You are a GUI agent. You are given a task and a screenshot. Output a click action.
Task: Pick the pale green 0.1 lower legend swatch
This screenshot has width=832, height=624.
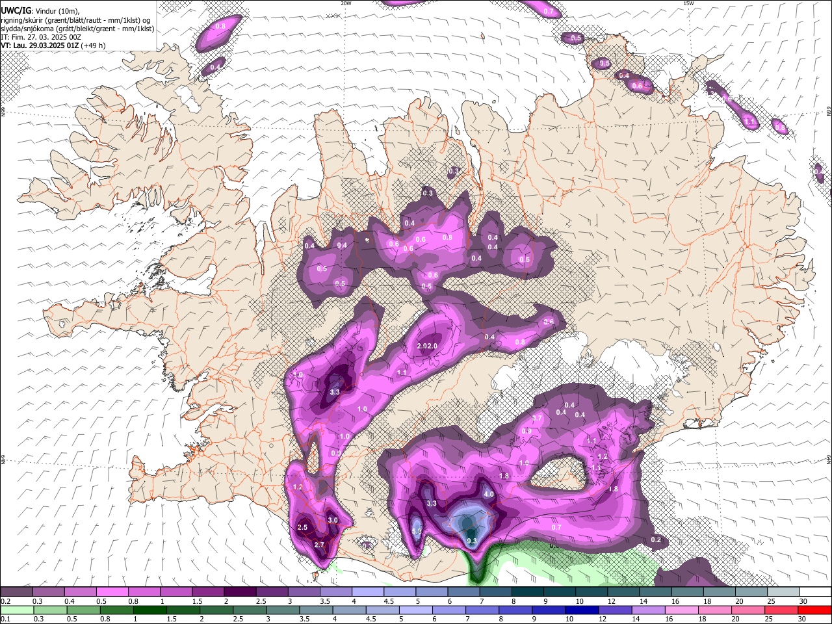(16, 610)
